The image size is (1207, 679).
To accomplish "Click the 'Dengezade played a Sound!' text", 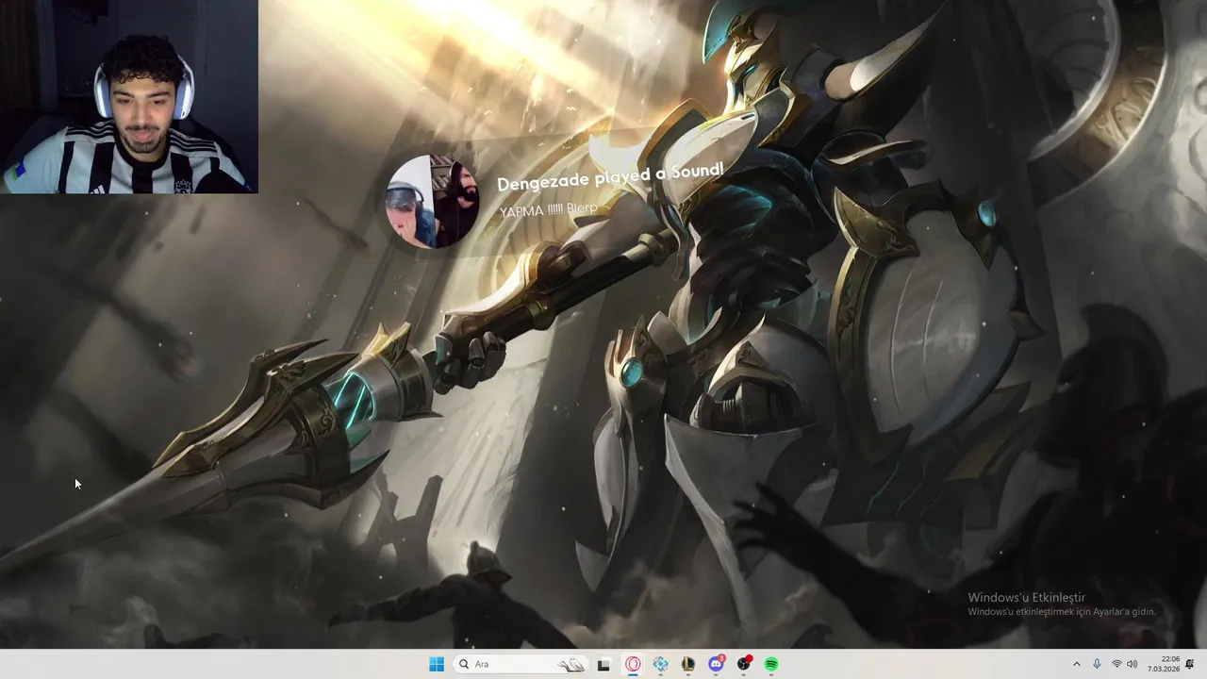I will click(x=610, y=175).
